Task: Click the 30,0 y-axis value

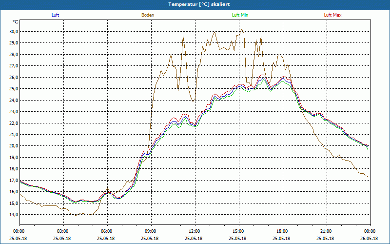Action: click(x=14, y=31)
